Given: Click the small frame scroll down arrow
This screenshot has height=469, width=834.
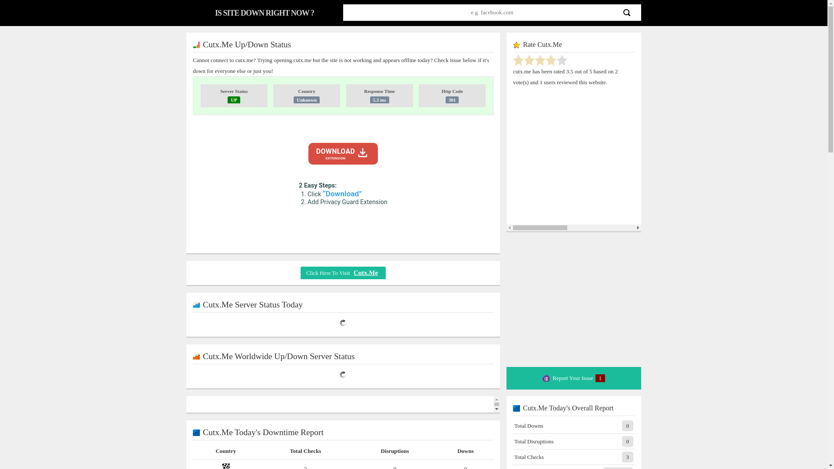Looking at the screenshot, I should pos(496,409).
